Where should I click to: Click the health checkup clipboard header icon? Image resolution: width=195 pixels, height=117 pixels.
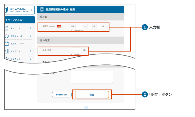coord(42,9)
